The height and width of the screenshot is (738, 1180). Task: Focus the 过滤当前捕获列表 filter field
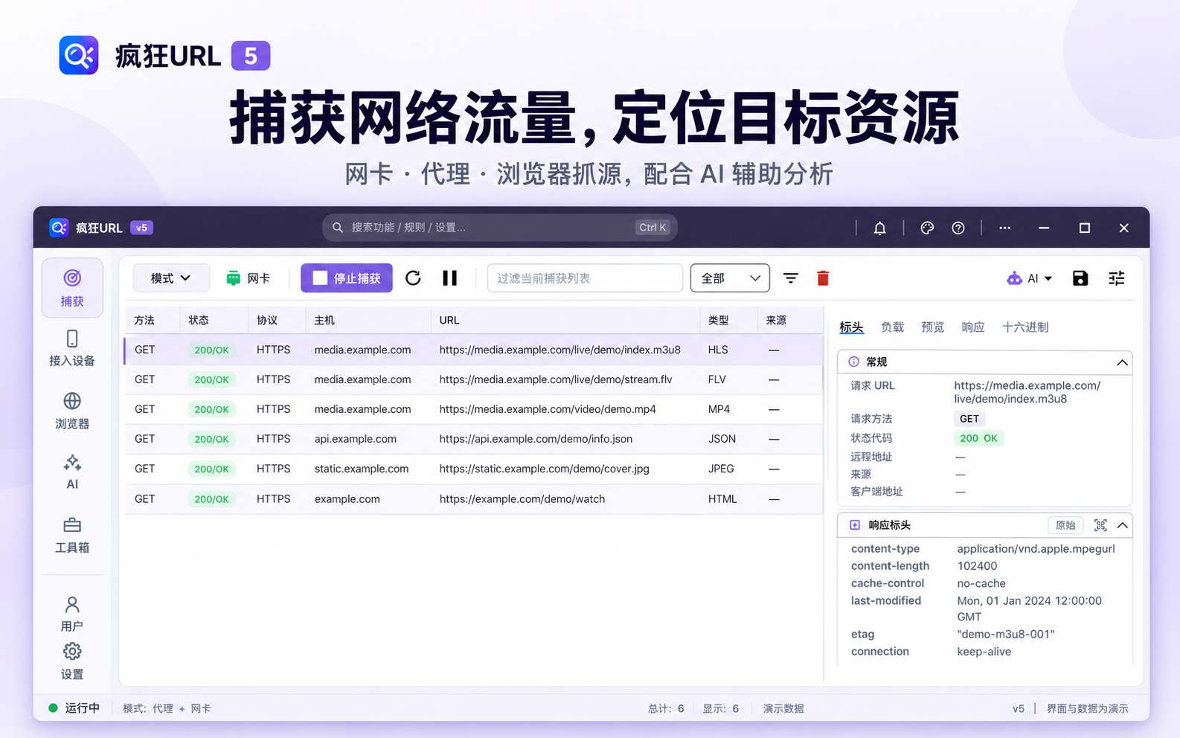[585, 278]
